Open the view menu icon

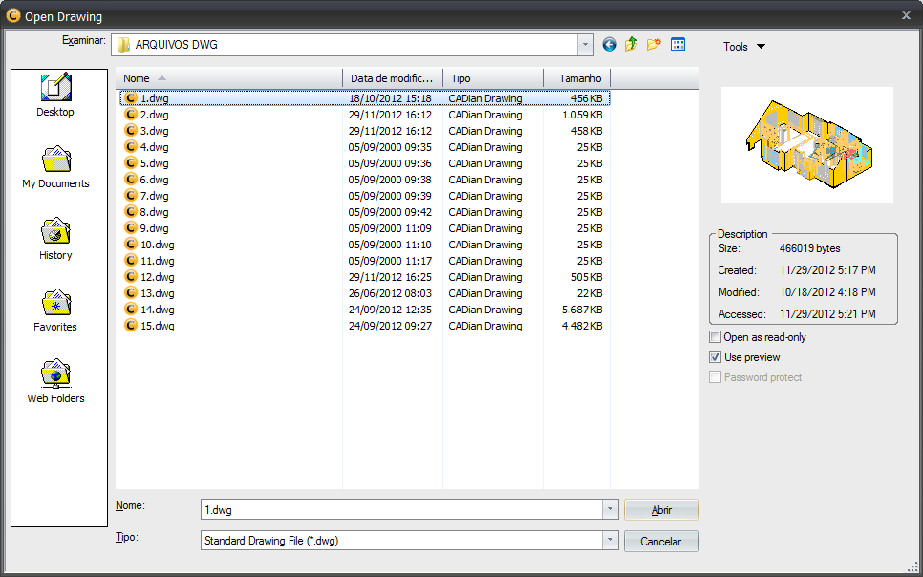tap(678, 45)
